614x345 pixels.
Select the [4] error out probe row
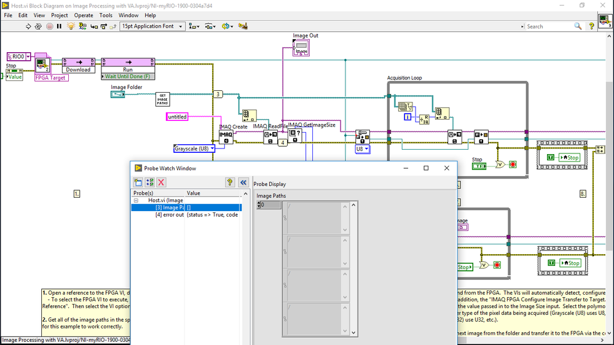click(186, 215)
